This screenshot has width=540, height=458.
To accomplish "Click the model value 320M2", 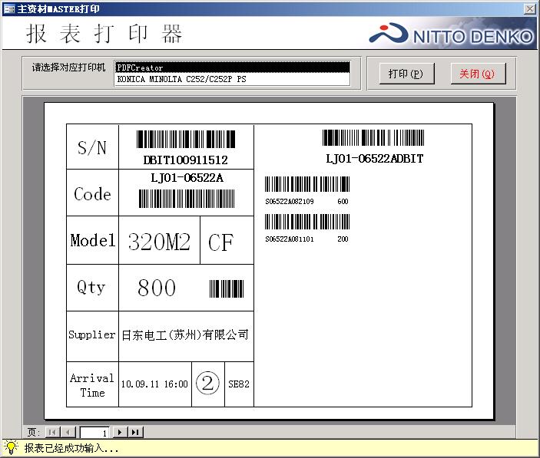I will click(159, 242).
